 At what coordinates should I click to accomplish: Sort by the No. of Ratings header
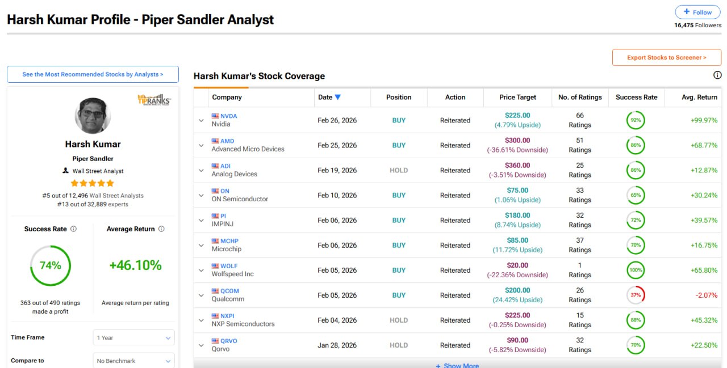[580, 97]
